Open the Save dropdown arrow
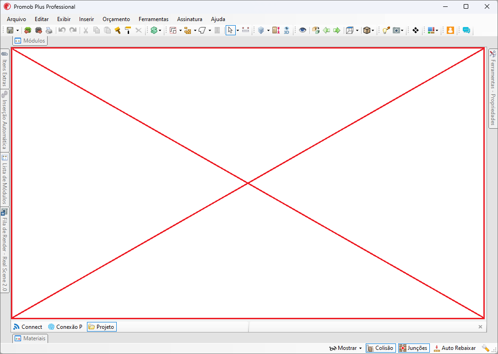This screenshot has width=498, height=354. pos(17,31)
